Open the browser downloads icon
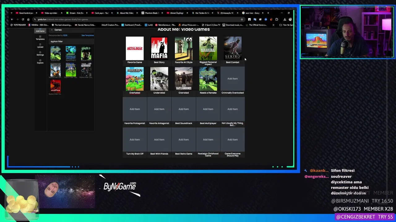This screenshot has height=222, width=396. 285,19
